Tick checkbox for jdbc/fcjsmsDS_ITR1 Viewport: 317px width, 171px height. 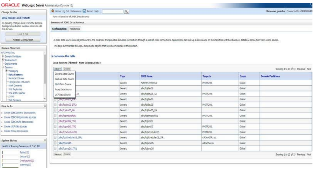[x=55, y=148]
